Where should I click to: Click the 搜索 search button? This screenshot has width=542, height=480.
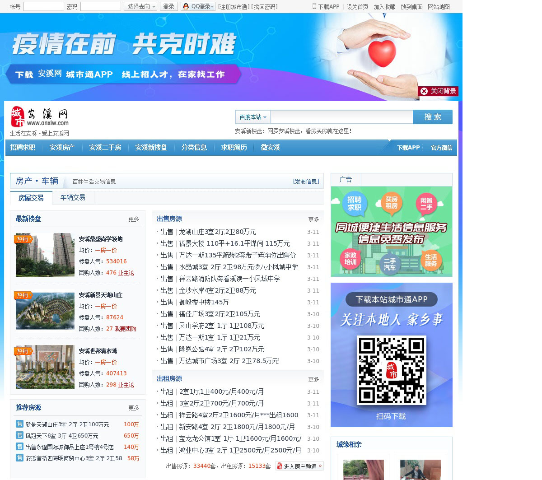click(433, 117)
